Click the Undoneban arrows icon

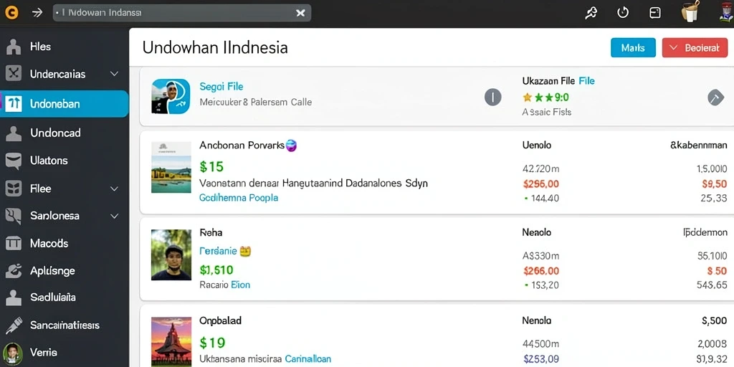coord(14,103)
